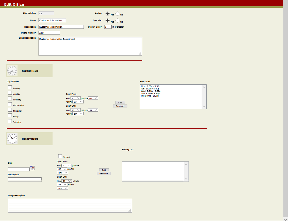Open the holiday date calendar picker
This screenshot has width=288, height=221.
pyautogui.click(x=32, y=168)
